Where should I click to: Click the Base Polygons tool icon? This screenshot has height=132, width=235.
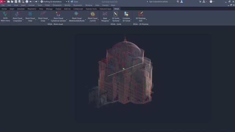click(x=105, y=14)
